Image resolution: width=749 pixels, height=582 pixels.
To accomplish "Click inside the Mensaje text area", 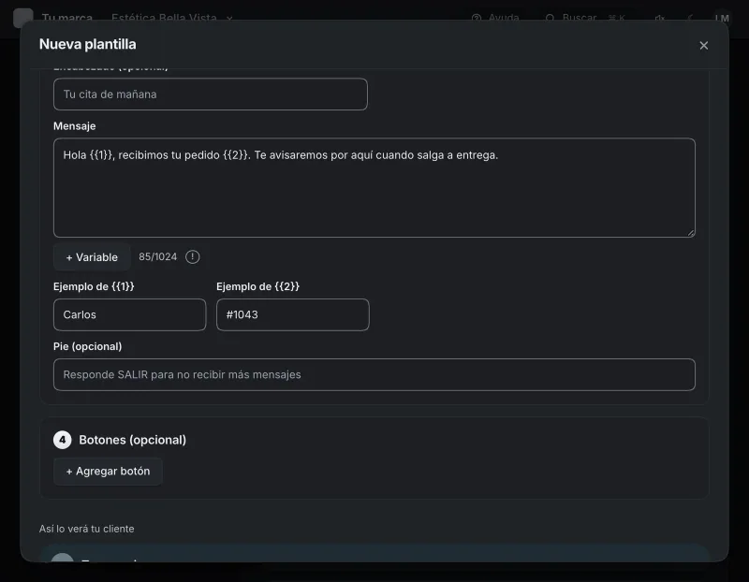I will click(x=374, y=188).
